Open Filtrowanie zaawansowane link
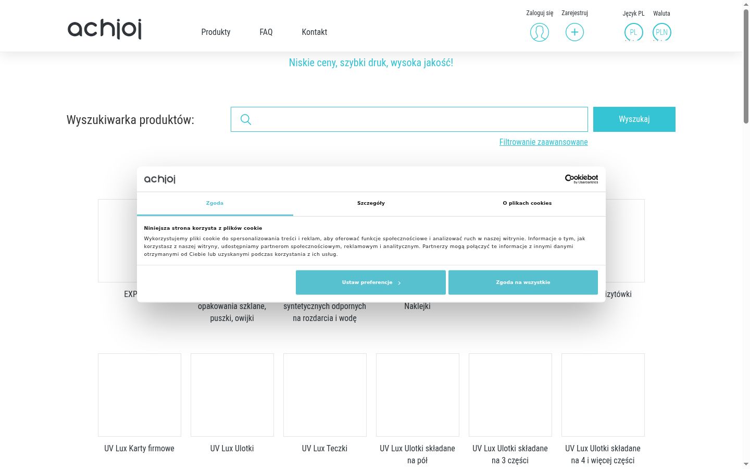The image size is (750, 469). (x=544, y=142)
